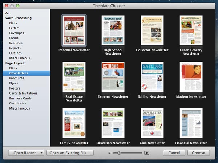Click the Sailing Newsletter template thumbnail
Viewport: 218px width, 163px height.
click(x=152, y=77)
